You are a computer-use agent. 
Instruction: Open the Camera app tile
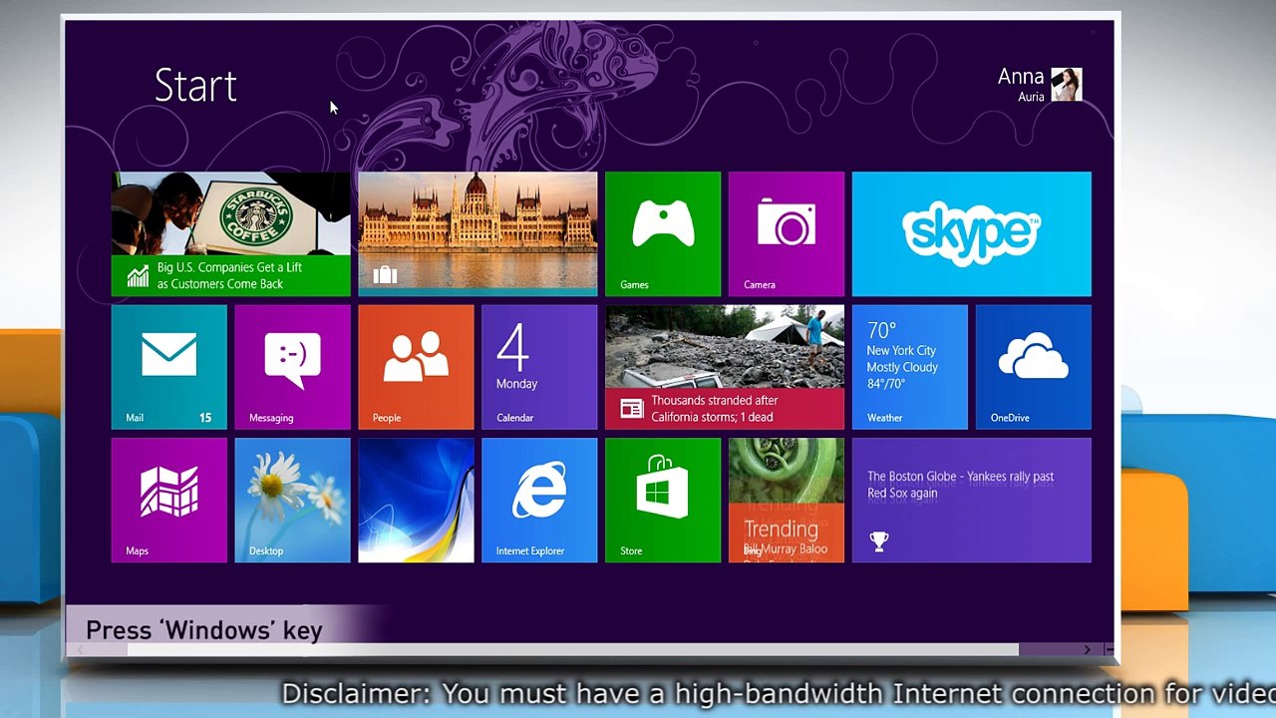pos(787,234)
